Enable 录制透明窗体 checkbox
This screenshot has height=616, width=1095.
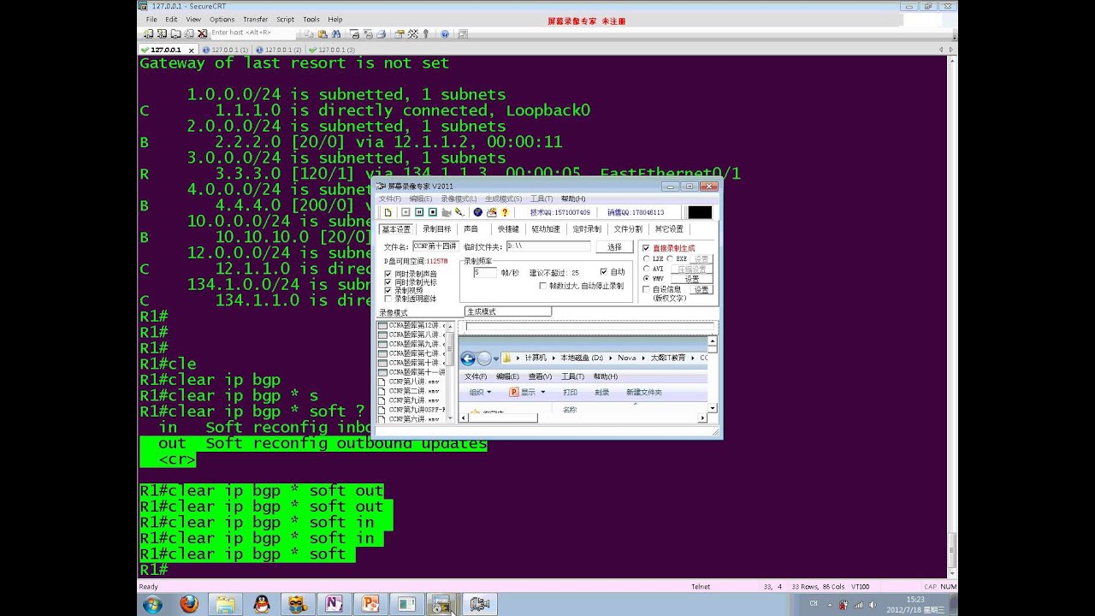coord(388,299)
